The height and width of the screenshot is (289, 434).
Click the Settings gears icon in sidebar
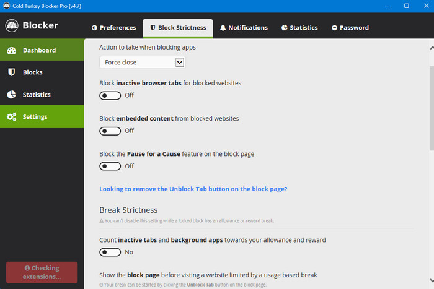tap(11, 117)
